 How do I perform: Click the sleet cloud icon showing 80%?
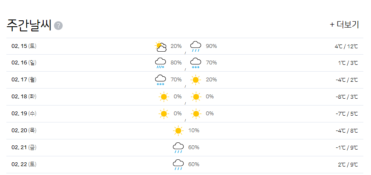point(160,63)
